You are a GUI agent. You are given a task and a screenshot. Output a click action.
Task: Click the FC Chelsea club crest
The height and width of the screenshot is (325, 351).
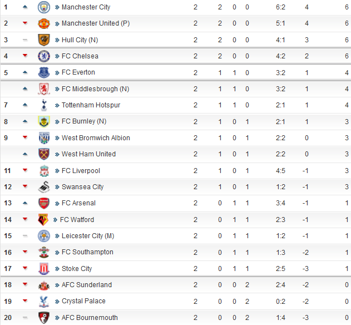point(43,56)
